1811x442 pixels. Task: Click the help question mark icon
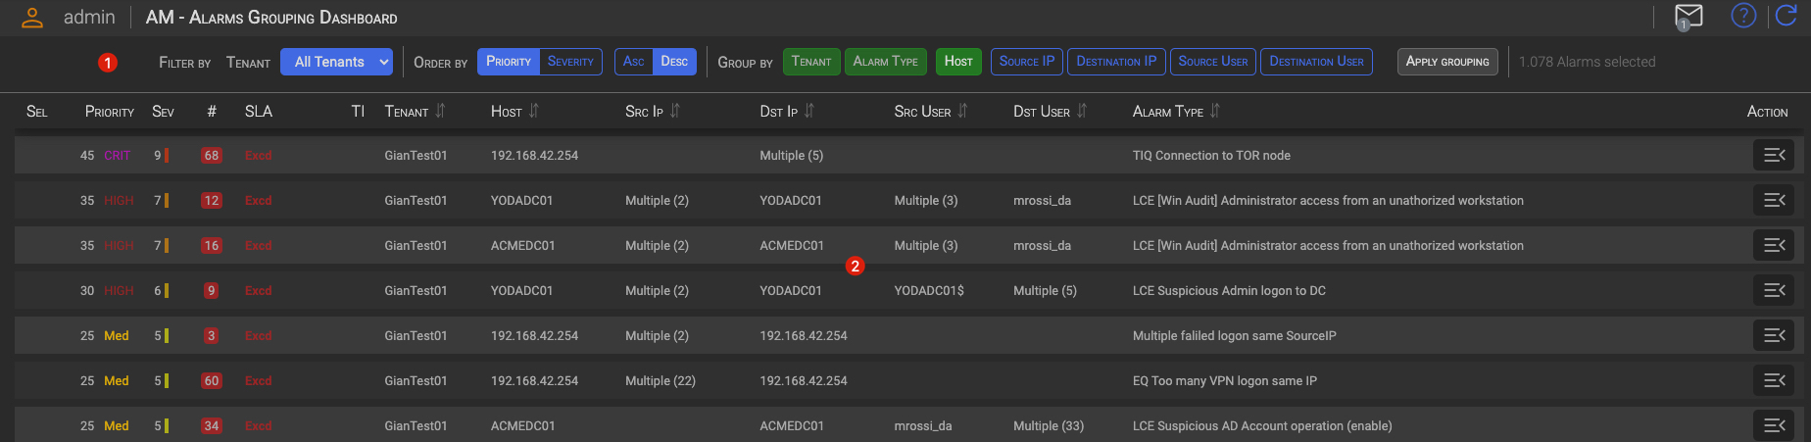tap(1743, 16)
